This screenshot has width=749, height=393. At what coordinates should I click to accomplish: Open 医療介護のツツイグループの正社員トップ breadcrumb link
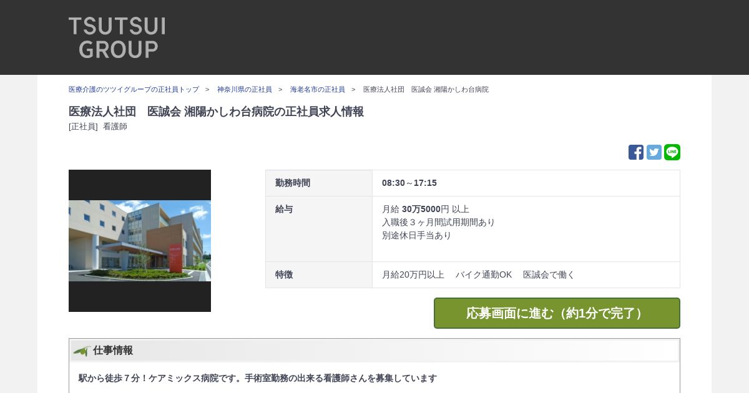click(x=134, y=89)
